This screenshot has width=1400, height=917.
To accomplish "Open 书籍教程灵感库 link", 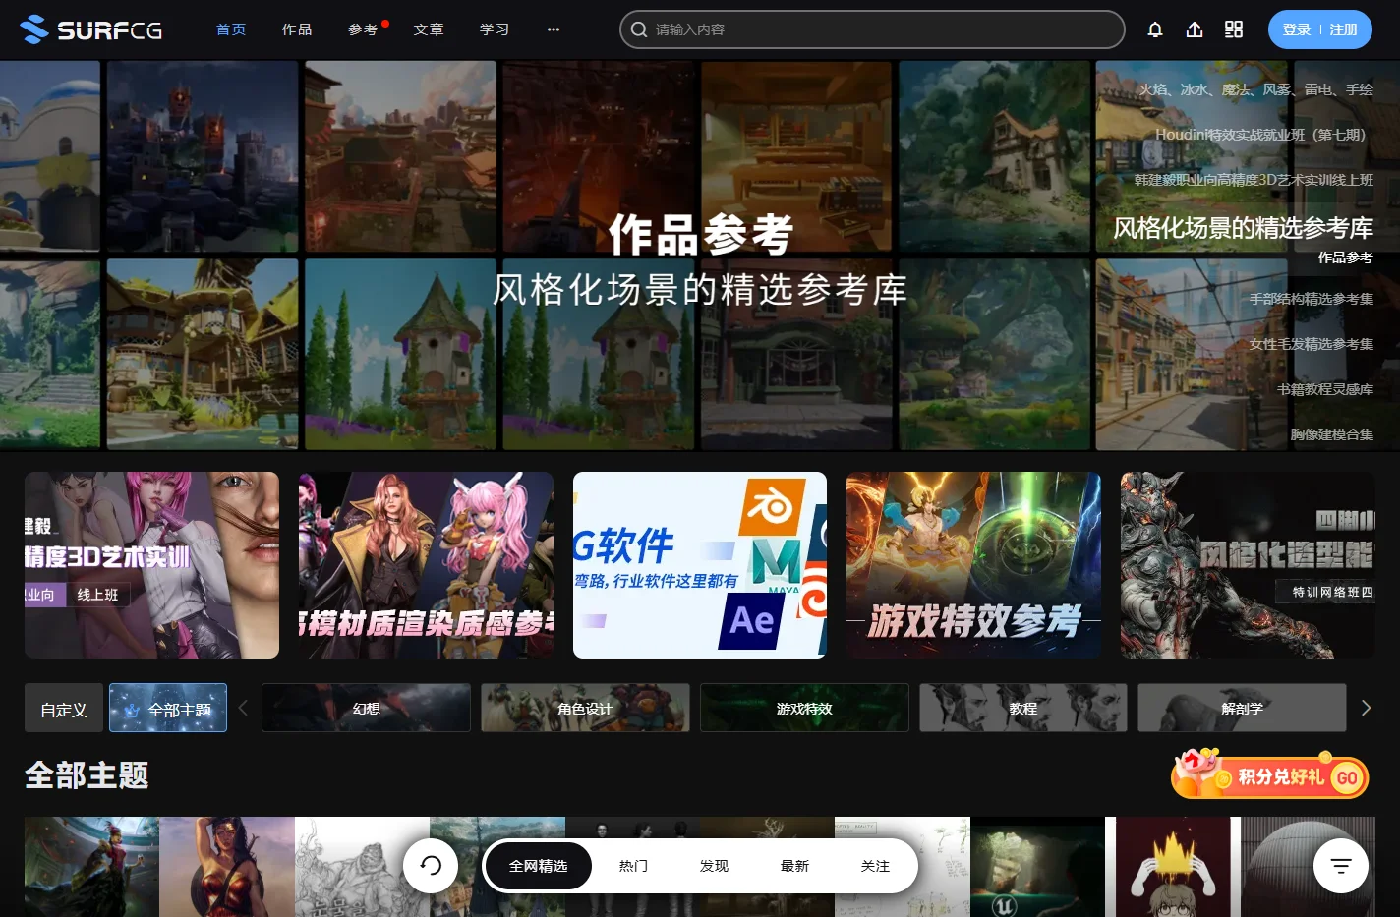I will point(1325,389).
